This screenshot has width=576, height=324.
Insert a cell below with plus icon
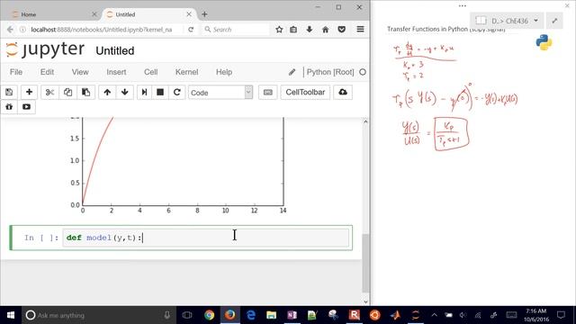point(29,92)
